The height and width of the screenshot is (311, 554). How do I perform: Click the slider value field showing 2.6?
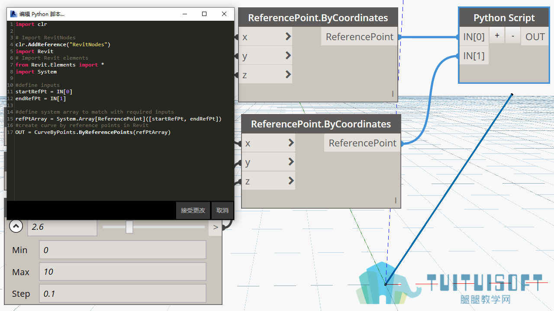point(62,227)
